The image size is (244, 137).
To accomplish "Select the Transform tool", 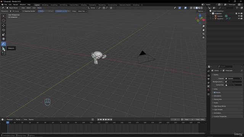I will point(3,39).
